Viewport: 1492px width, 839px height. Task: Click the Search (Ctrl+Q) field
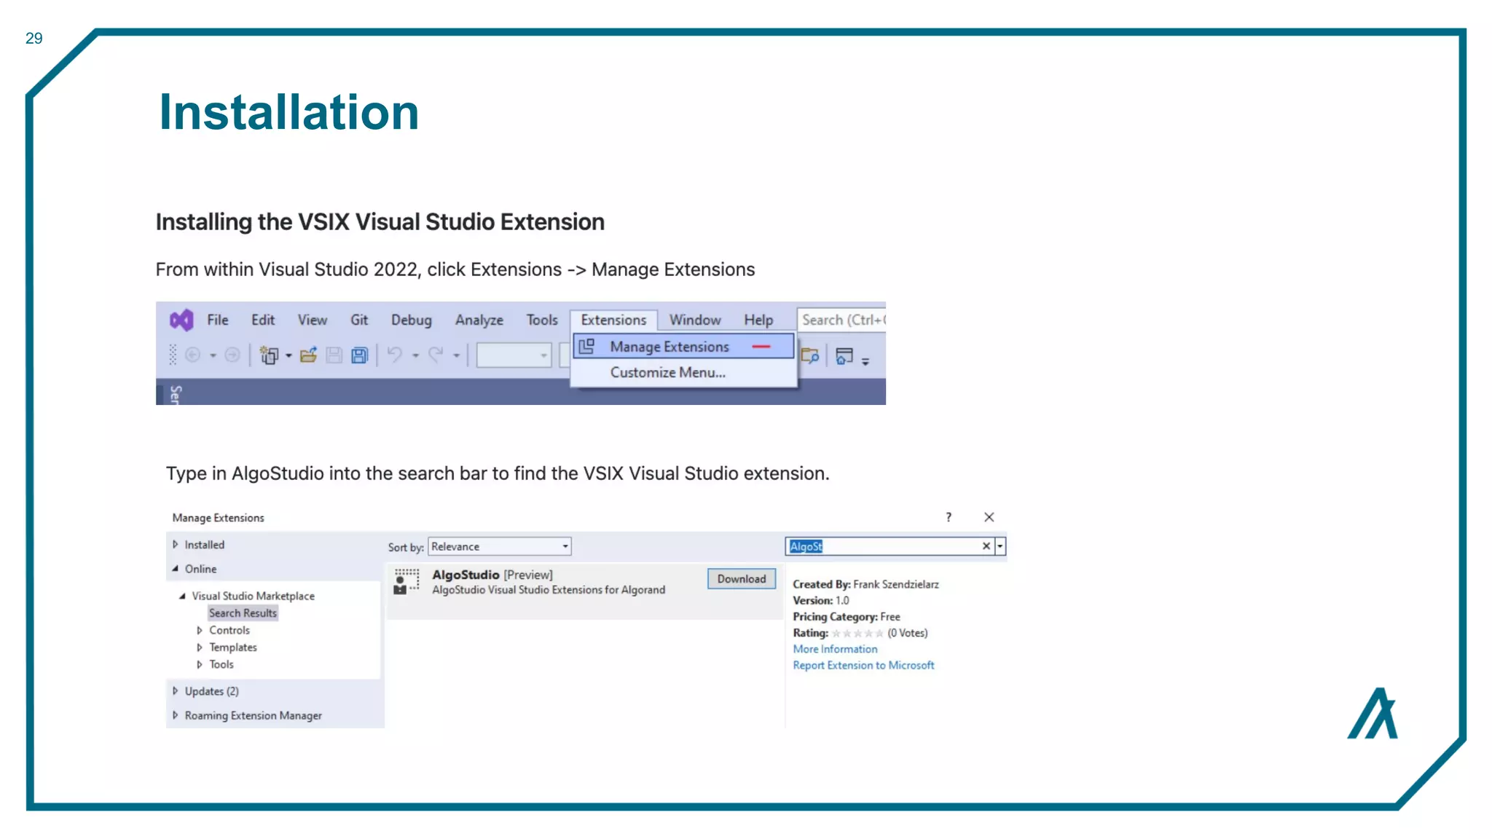(x=841, y=320)
